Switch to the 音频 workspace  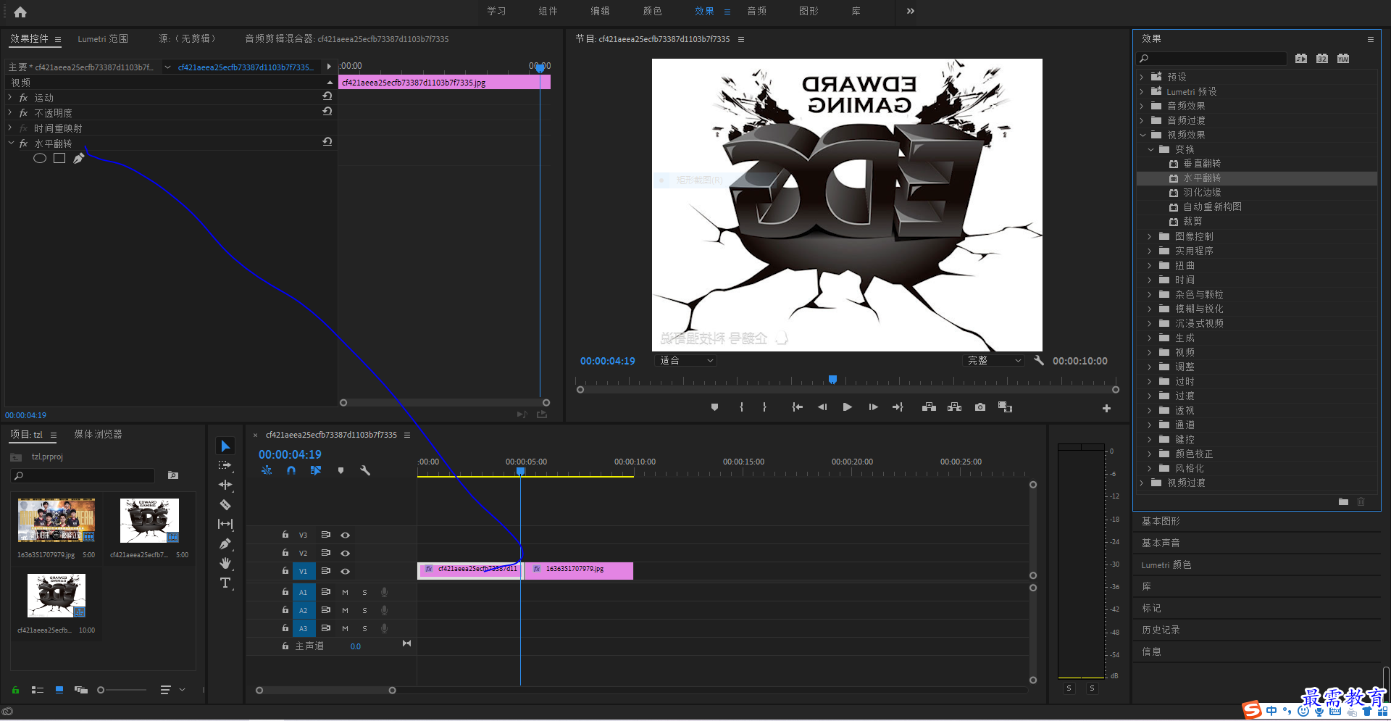pos(756,11)
